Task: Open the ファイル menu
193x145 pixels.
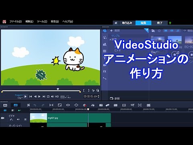Action: point(15,21)
